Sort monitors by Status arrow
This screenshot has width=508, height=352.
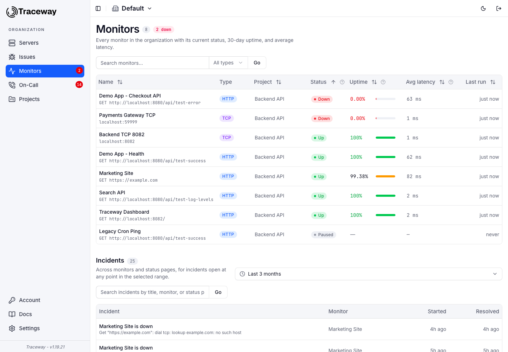[333, 82]
